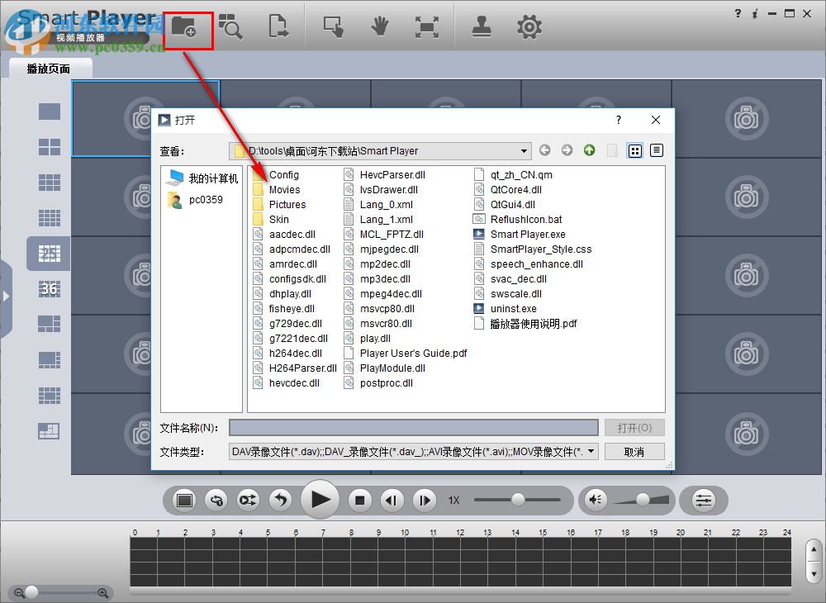
Task: Click the timeline scroll down arrow
Action: pyautogui.click(x=814, y=573)
